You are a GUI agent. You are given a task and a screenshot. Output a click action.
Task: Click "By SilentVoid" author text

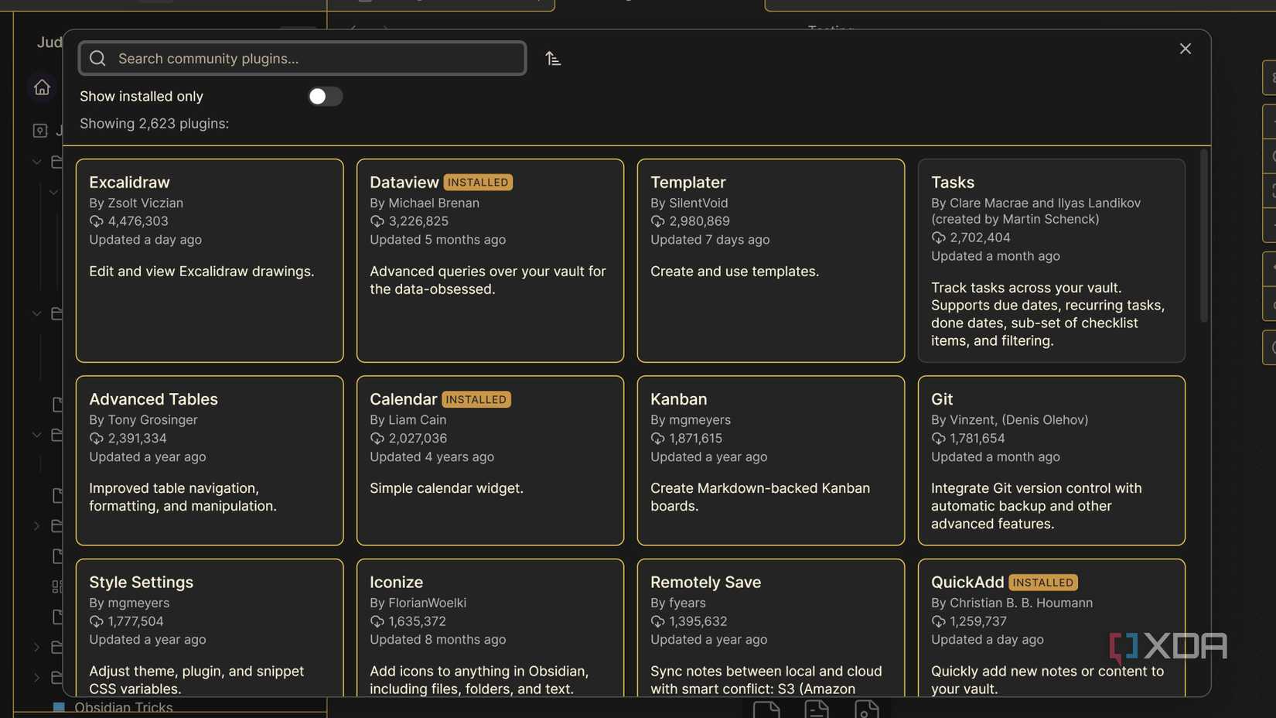click(689, 203)
